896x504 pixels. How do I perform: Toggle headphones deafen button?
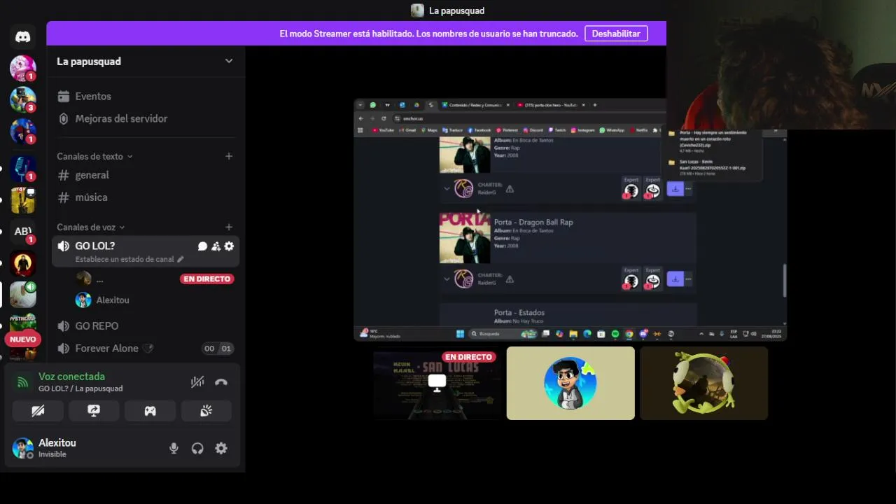tap(197, 449)
